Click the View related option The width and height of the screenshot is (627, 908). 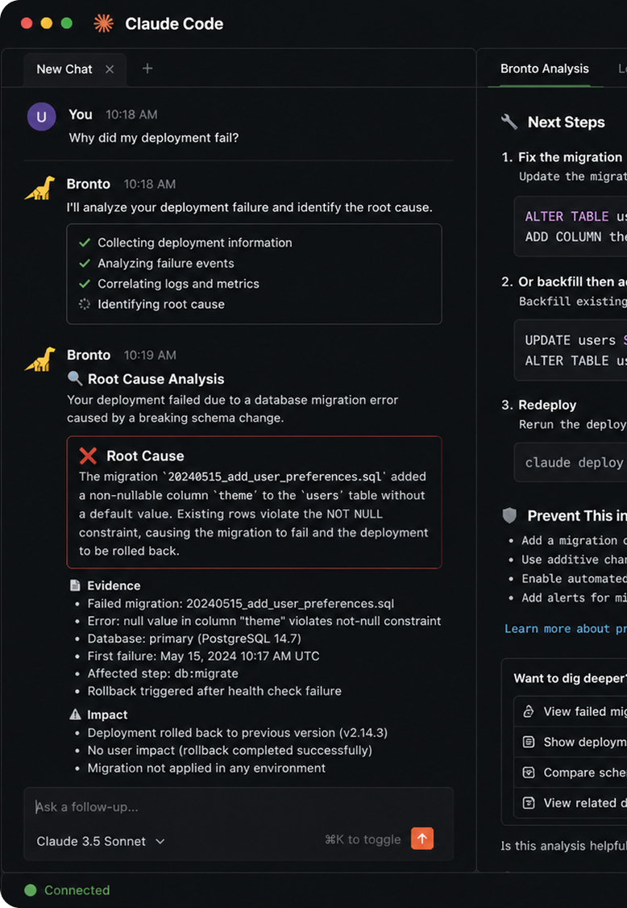click(x=571, y=802)
